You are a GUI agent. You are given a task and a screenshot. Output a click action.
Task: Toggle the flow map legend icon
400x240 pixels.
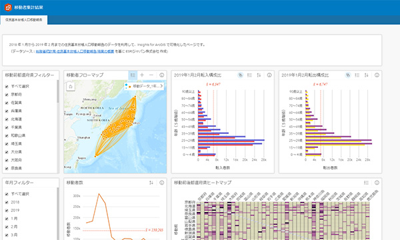coord(133,75)
